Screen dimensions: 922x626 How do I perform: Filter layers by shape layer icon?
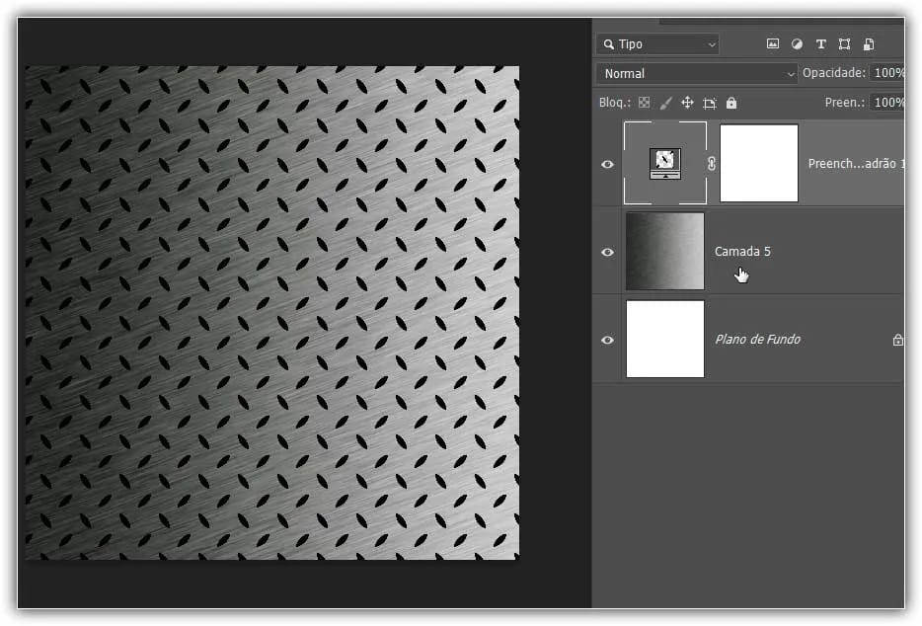click(x=844, y=44)
